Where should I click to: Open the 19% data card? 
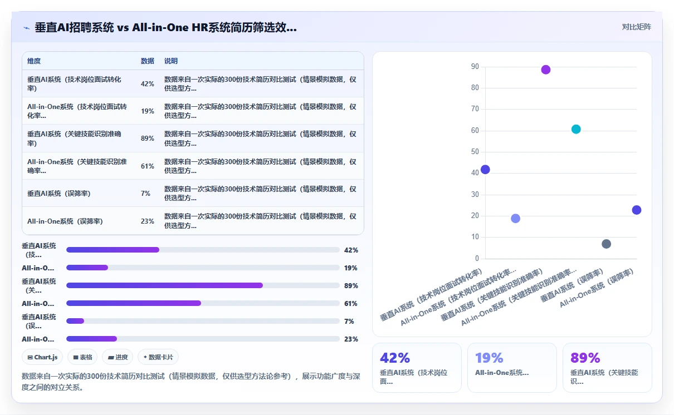512,368
